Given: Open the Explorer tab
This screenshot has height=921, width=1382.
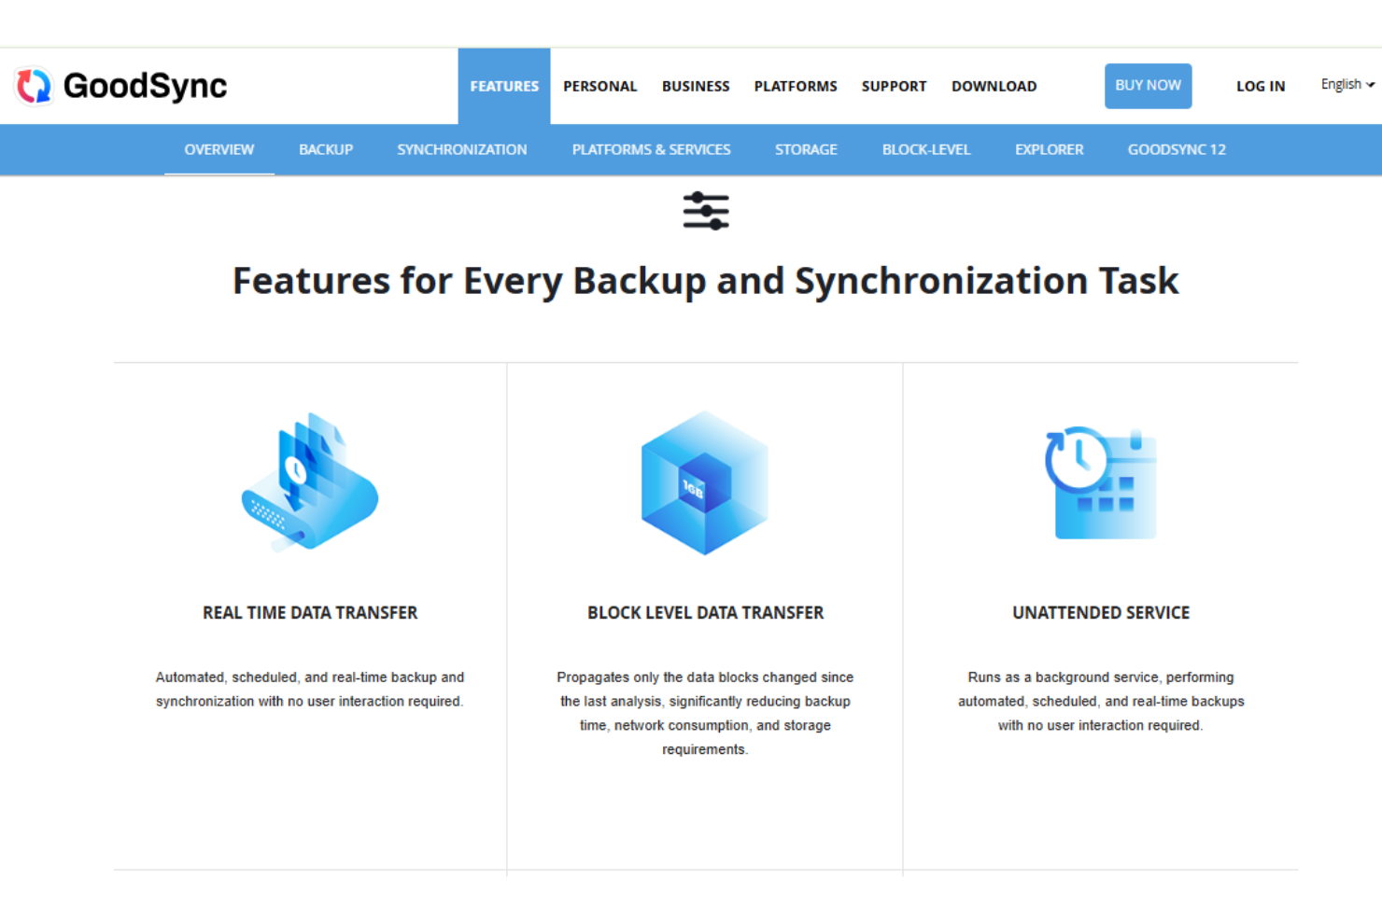Looking at the screenshot, I should 1050,149.
